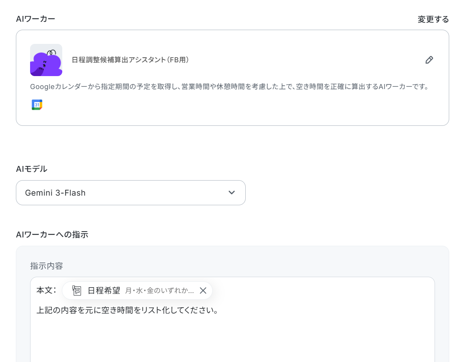
Task: Click the form icon on the 日程希望 chip
Action: (x=76, y=291)
